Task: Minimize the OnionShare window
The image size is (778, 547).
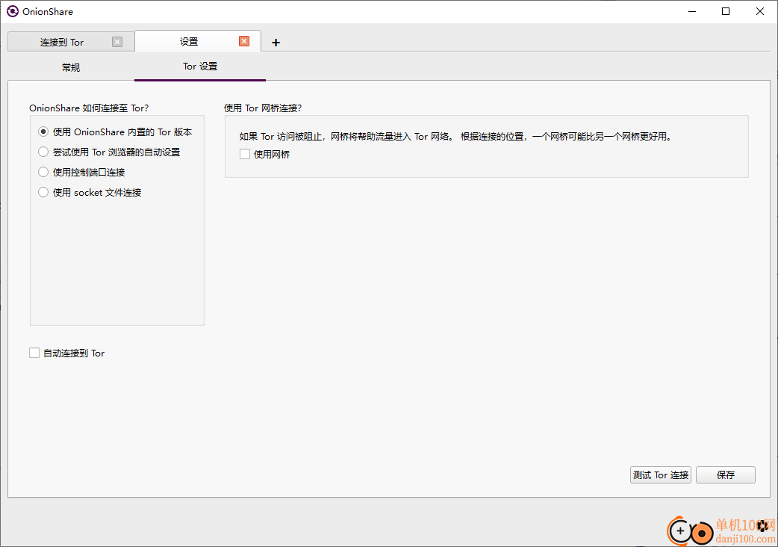Action: [x=692, y=11]
